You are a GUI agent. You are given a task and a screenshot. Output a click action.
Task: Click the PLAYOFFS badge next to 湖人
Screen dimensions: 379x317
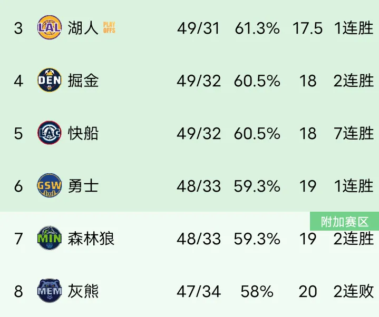[109, 27]
